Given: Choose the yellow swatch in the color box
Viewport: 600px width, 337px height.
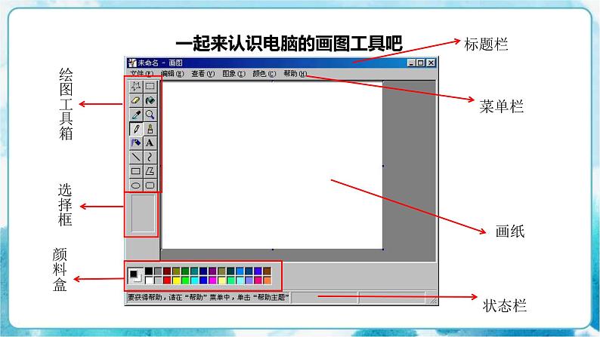Looking at the screenshot, I should 176,280.
